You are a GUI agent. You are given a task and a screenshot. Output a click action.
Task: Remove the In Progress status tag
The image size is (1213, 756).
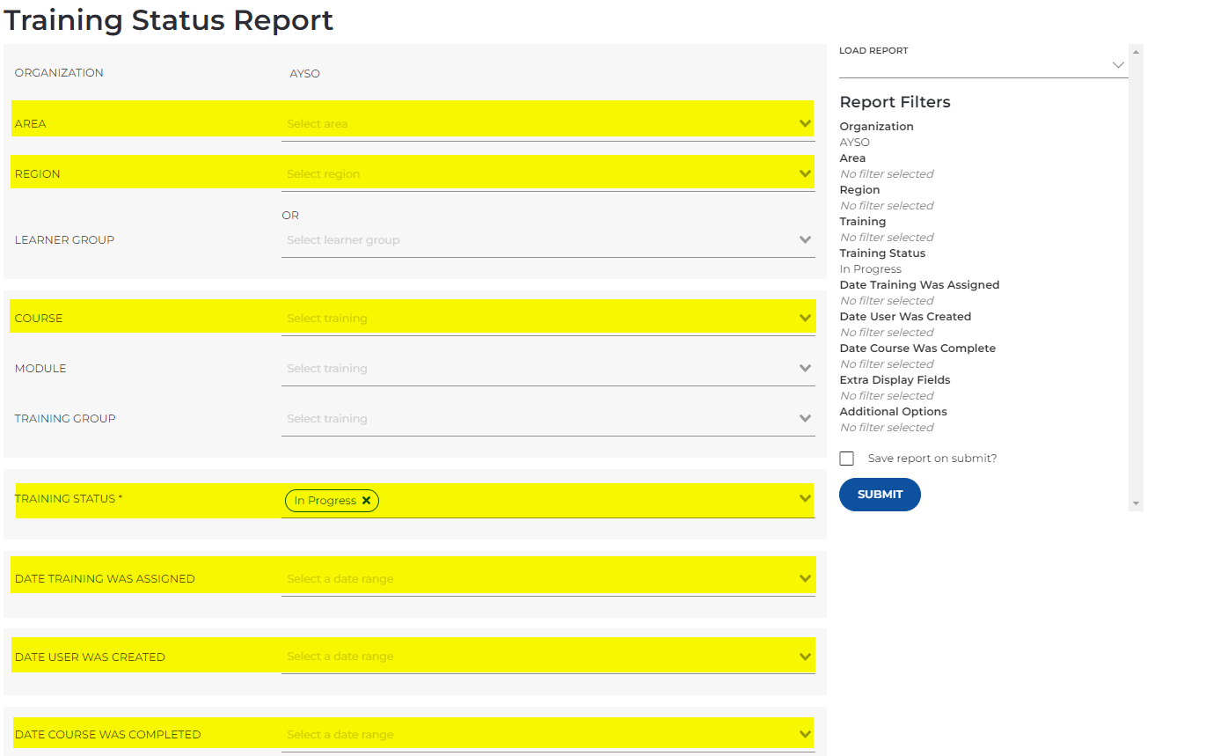367,501
